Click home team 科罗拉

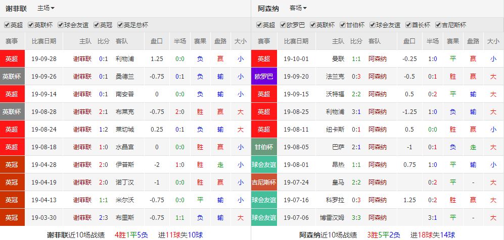(335, 200)
